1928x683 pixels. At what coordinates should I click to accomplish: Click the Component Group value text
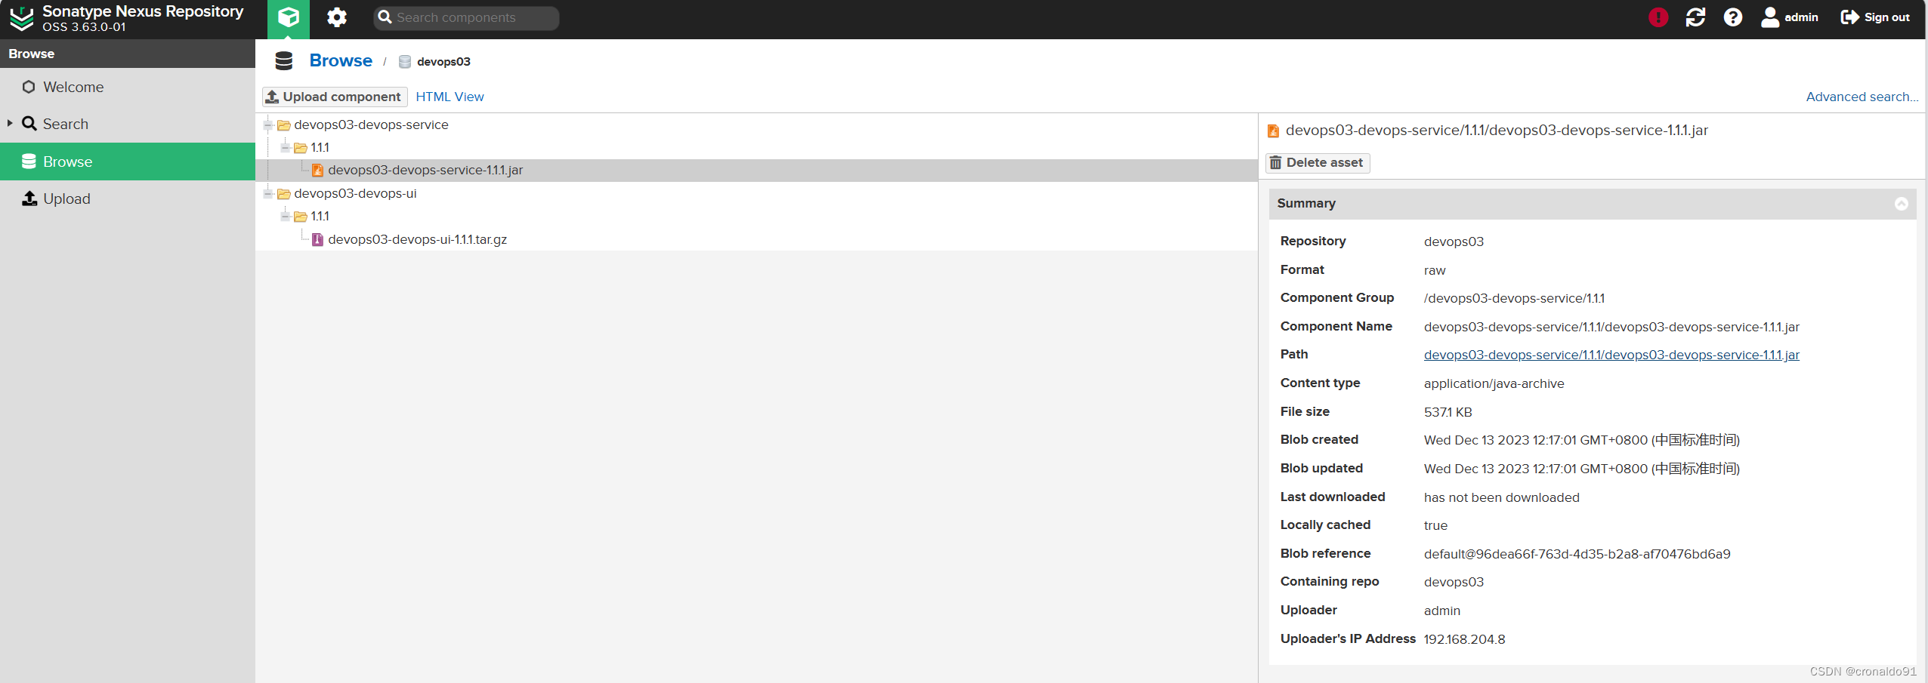click(x=1514, y=298)
